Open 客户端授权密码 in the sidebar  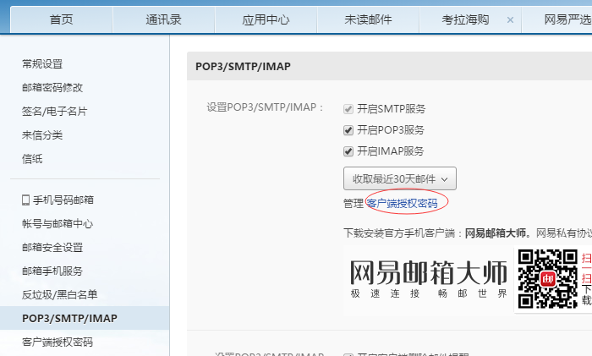(x=58, y=342)
